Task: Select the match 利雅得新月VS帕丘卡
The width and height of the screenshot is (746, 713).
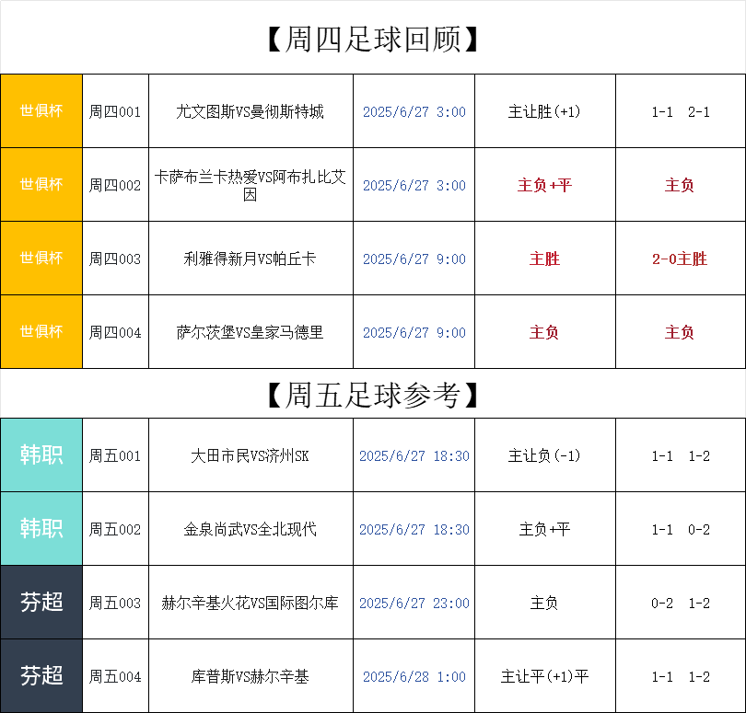Action: tap(251, 259)
